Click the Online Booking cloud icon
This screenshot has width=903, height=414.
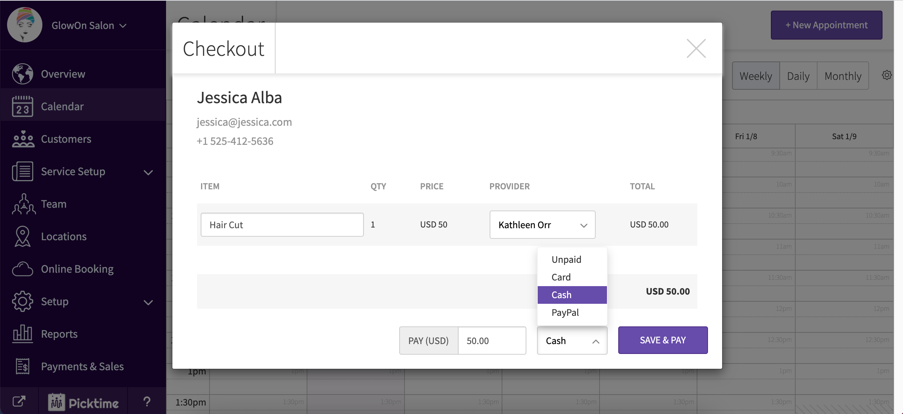(23, 269)
